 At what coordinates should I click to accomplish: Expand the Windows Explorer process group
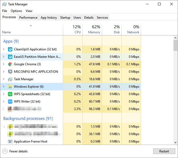point(3,87)
